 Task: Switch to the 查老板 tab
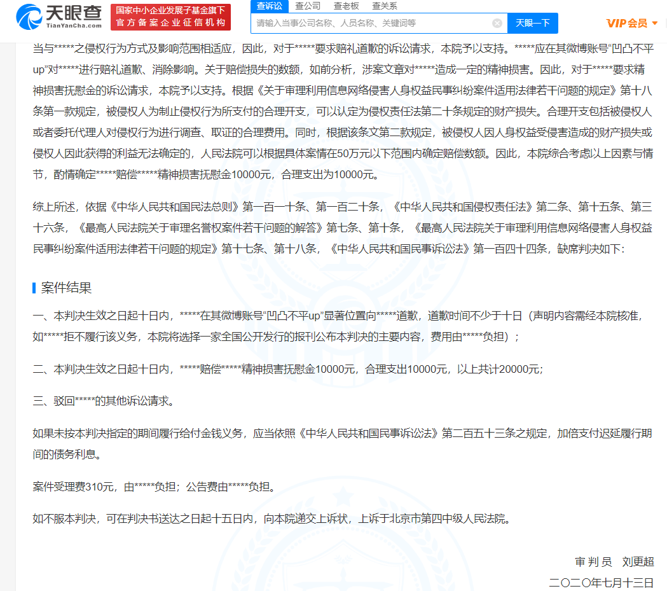point(346,6)
